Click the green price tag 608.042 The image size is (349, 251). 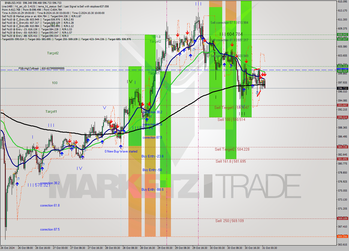tap(343, 35)
